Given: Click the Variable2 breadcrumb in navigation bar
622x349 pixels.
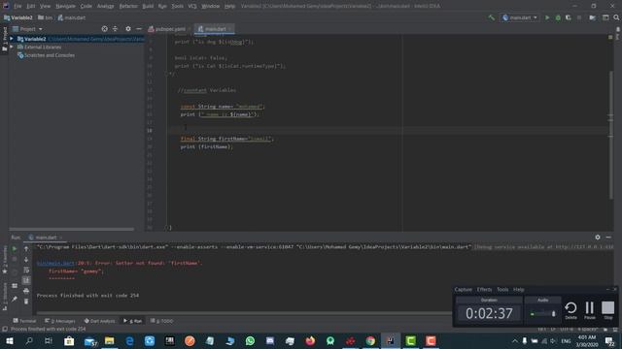Looking at the screenshot, I should point(18,17).
